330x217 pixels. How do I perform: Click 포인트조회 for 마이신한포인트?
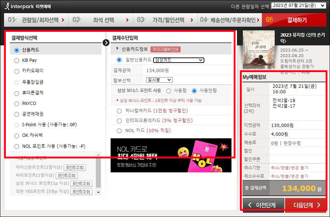tap(75, 168)
